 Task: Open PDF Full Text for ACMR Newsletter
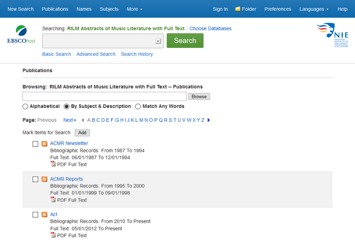[72, 164]
